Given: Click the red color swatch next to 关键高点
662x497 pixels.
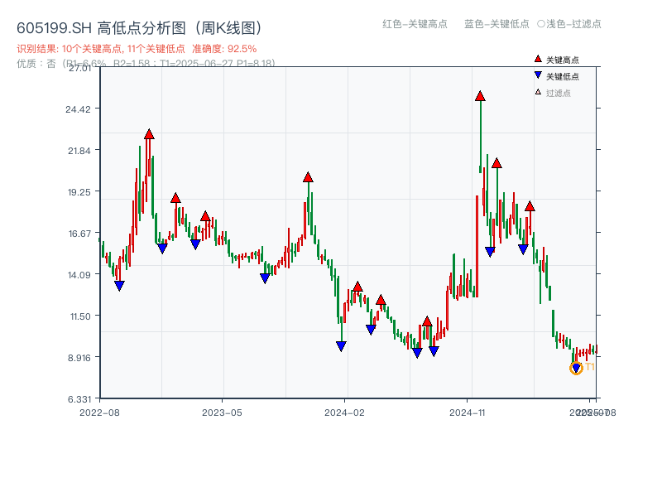Looking at the screenshot, I should 537,59.
